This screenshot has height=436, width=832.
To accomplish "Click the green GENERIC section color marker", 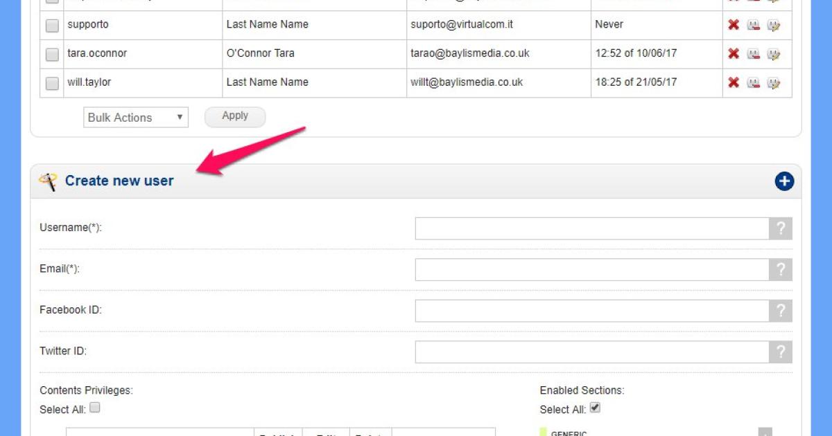I will 544,432.
